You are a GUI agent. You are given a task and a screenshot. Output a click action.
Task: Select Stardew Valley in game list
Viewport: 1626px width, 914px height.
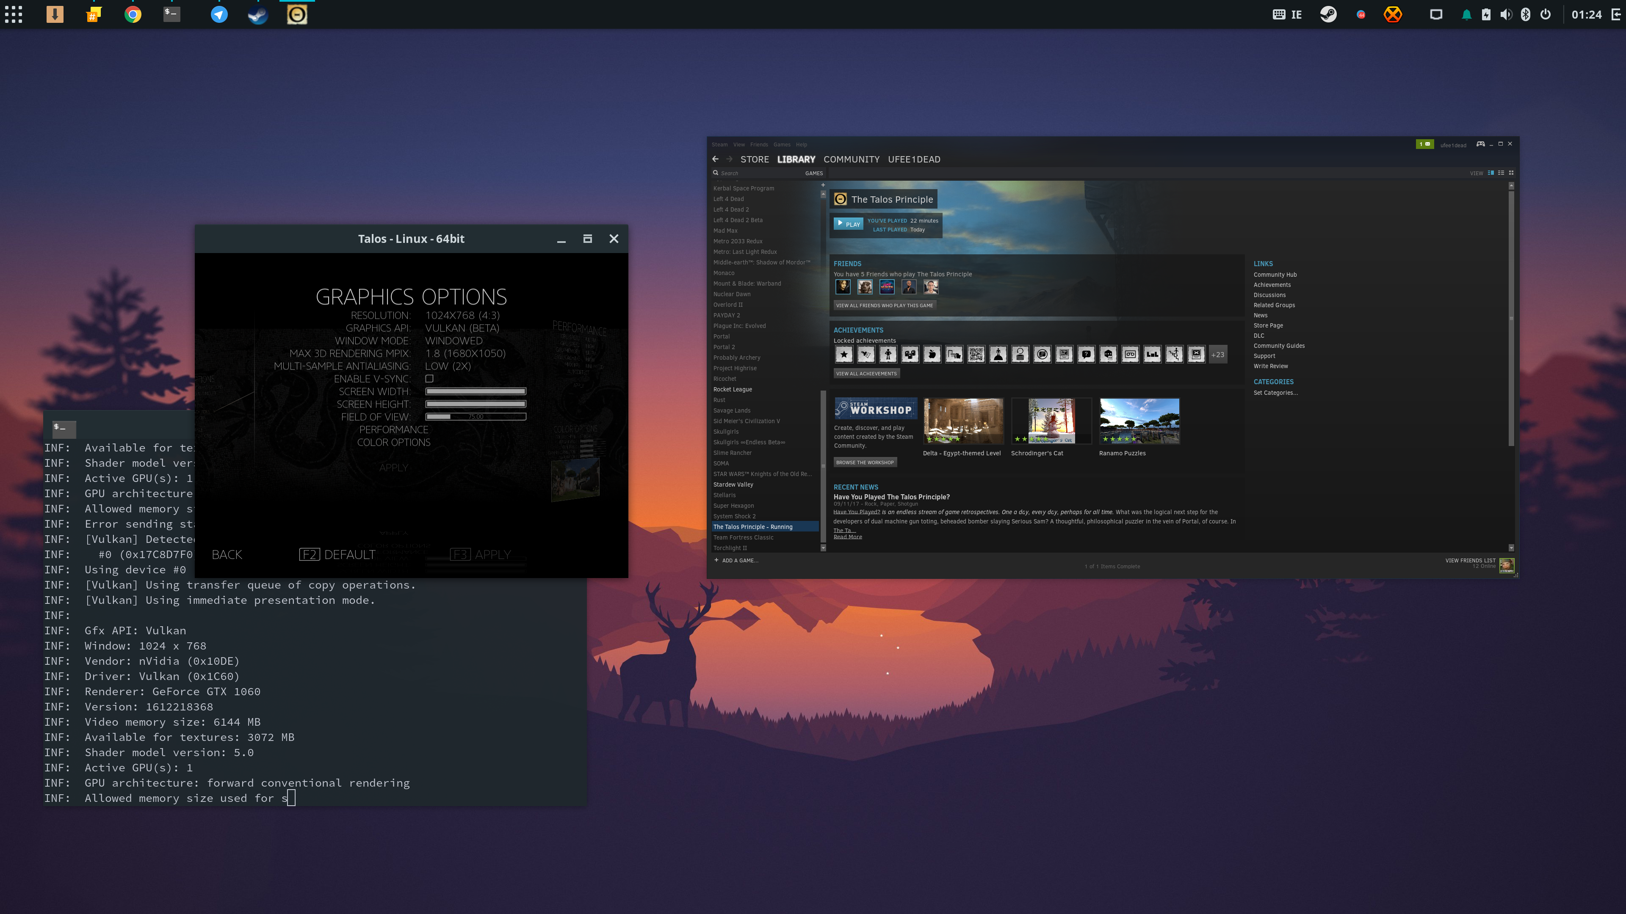coord(733,485)
